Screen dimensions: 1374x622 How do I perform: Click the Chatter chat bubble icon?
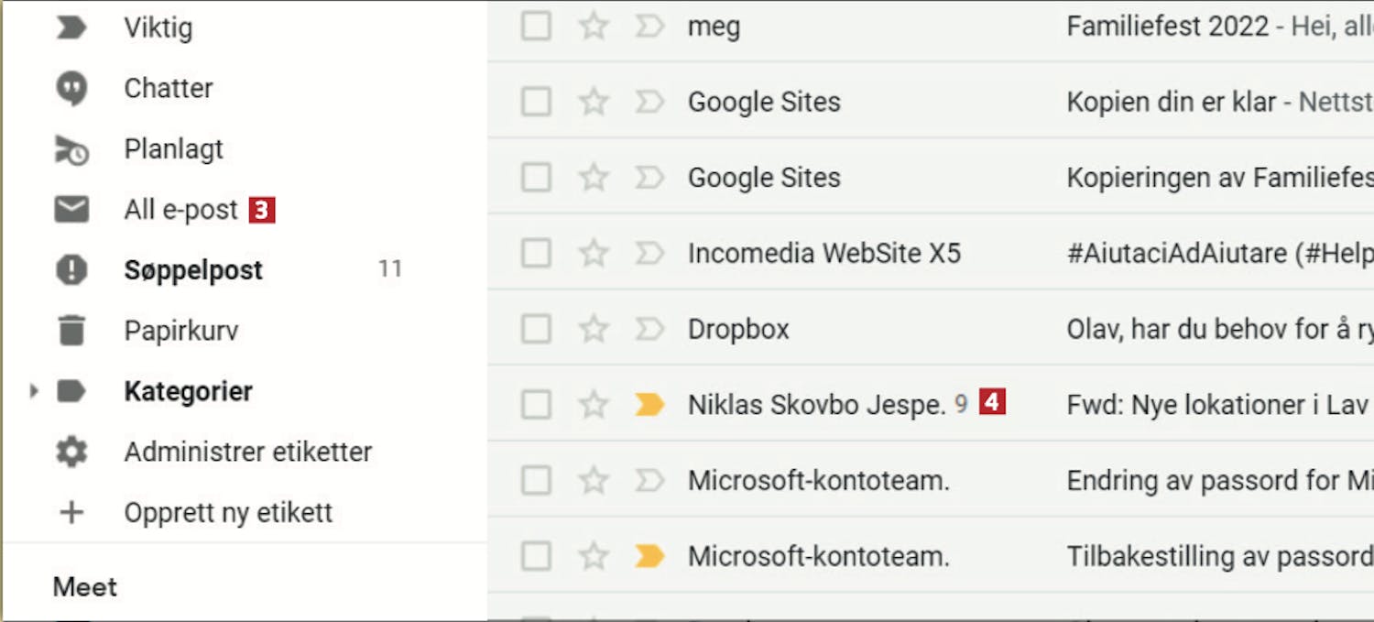coord(71,89)
